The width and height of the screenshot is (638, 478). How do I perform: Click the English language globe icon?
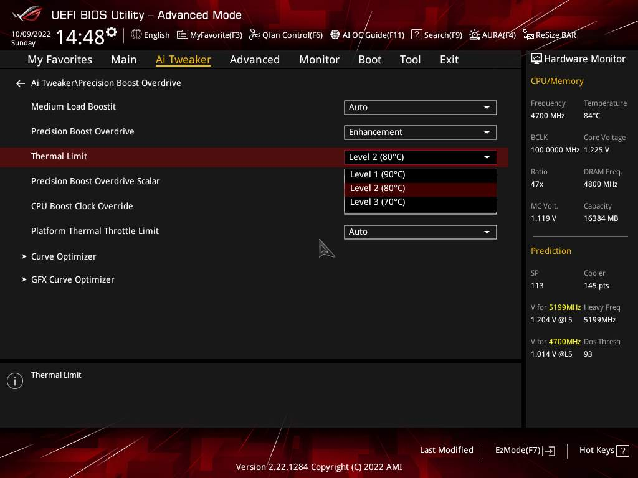pos(136,35)
